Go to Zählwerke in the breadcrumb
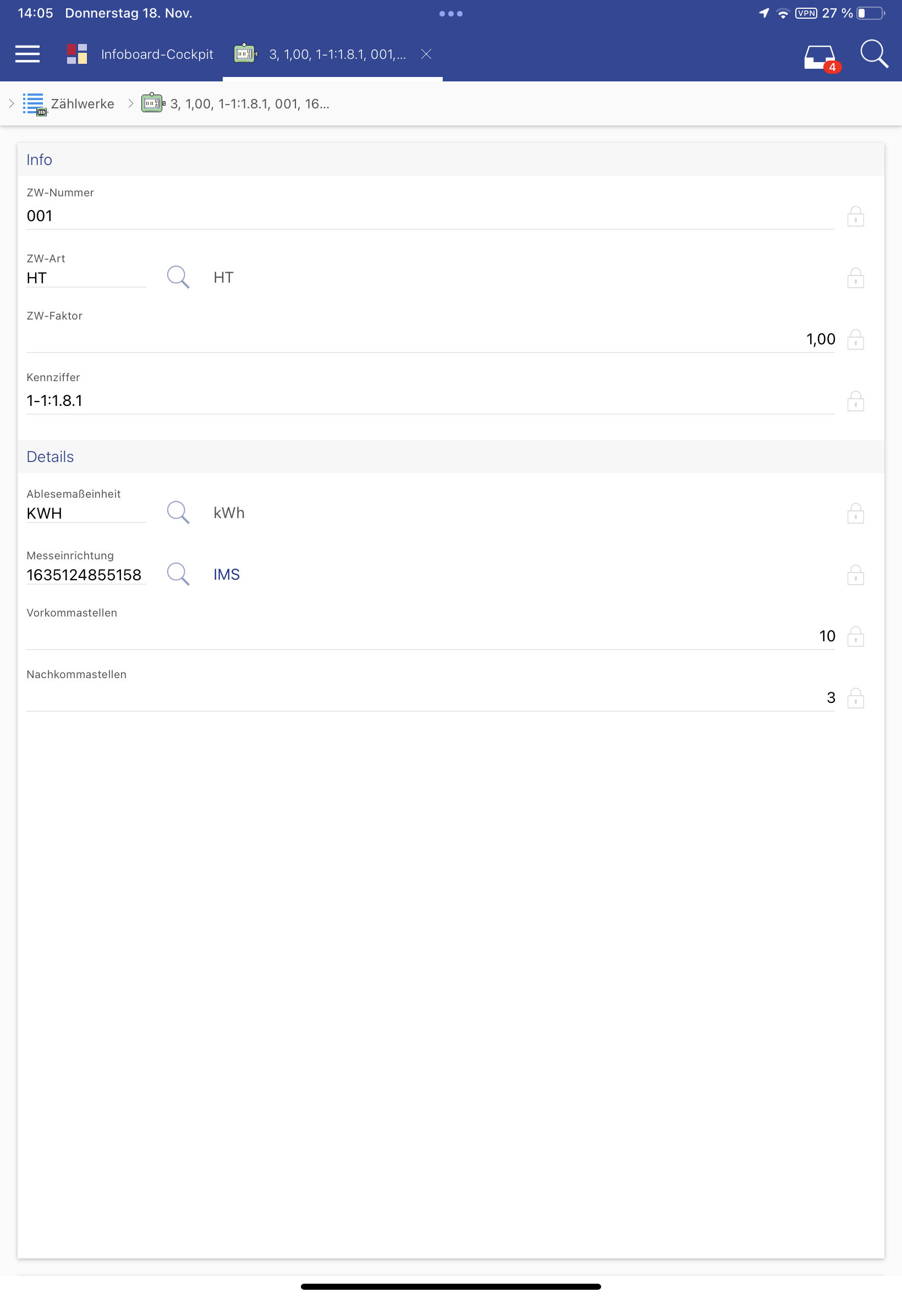The height and width of the screenshot is (1298, 902). 82,104
